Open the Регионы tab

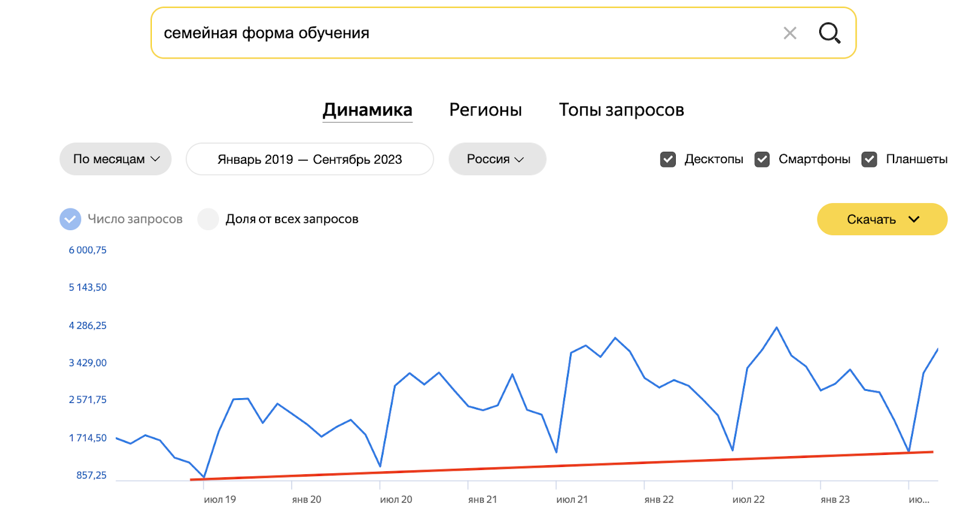point(485,110)
